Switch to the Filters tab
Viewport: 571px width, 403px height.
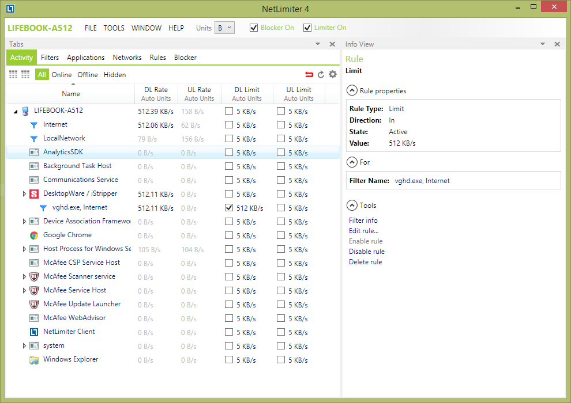point(50,58)
